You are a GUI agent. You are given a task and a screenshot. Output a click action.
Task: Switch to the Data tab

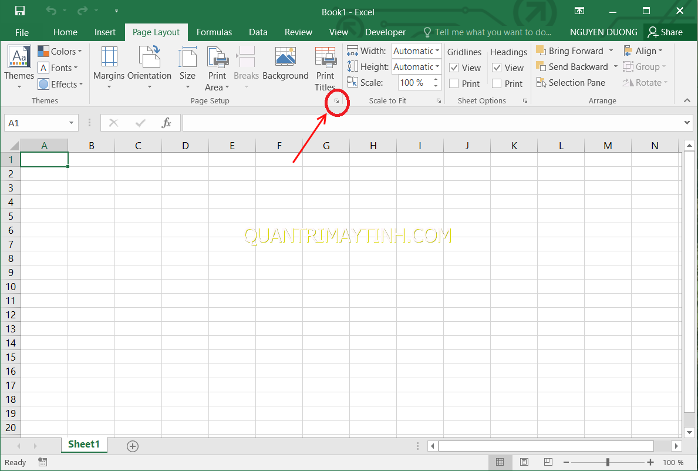point(258,32)
